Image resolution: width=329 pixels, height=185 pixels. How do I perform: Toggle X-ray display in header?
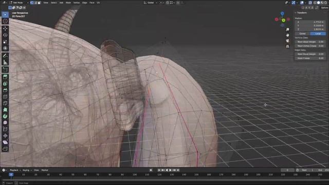310,3
